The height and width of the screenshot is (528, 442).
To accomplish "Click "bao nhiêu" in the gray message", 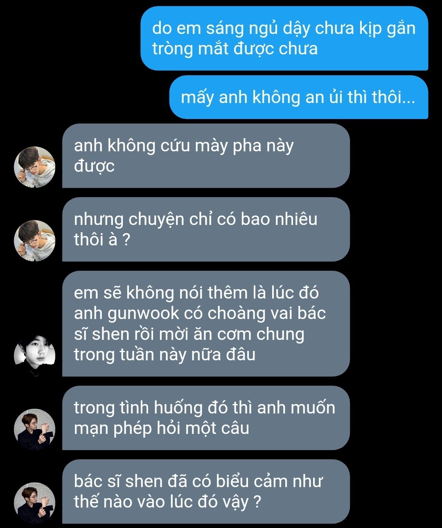I will click(x=279, y=219).
